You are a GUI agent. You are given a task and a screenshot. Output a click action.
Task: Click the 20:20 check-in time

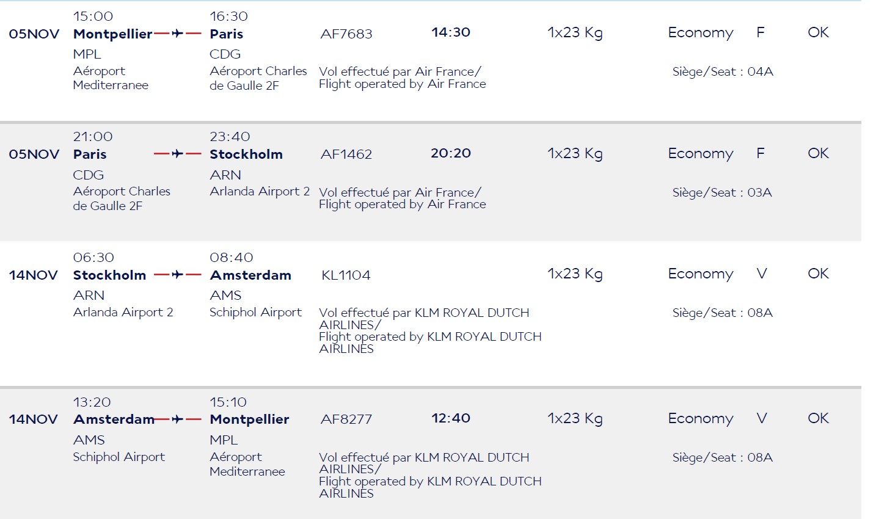451,153
